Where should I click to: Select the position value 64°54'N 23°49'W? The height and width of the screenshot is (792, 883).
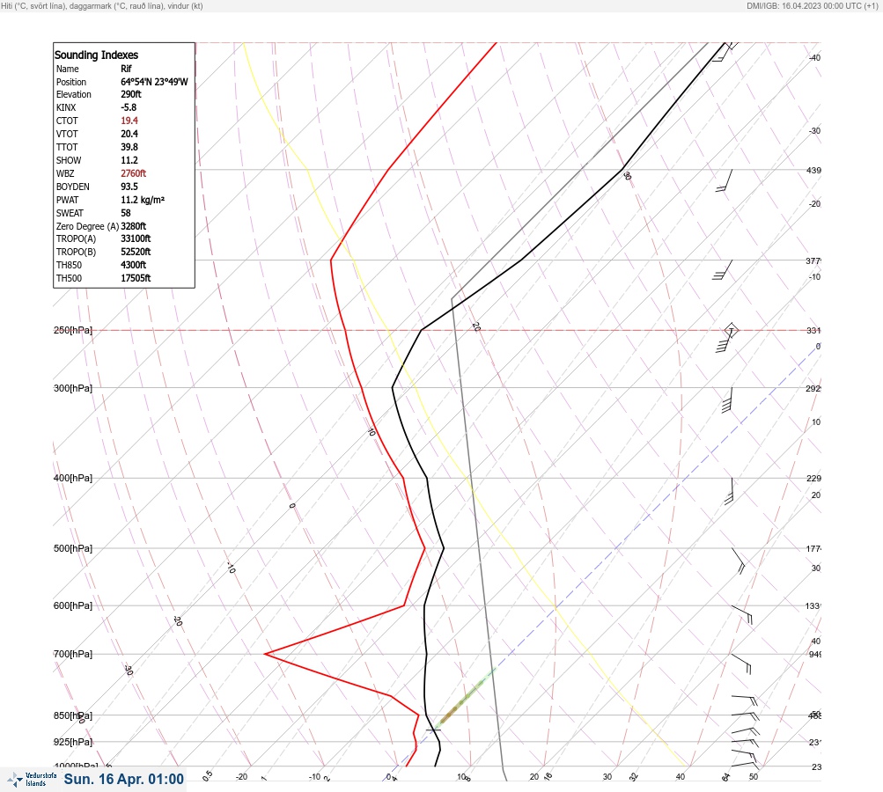154,82
